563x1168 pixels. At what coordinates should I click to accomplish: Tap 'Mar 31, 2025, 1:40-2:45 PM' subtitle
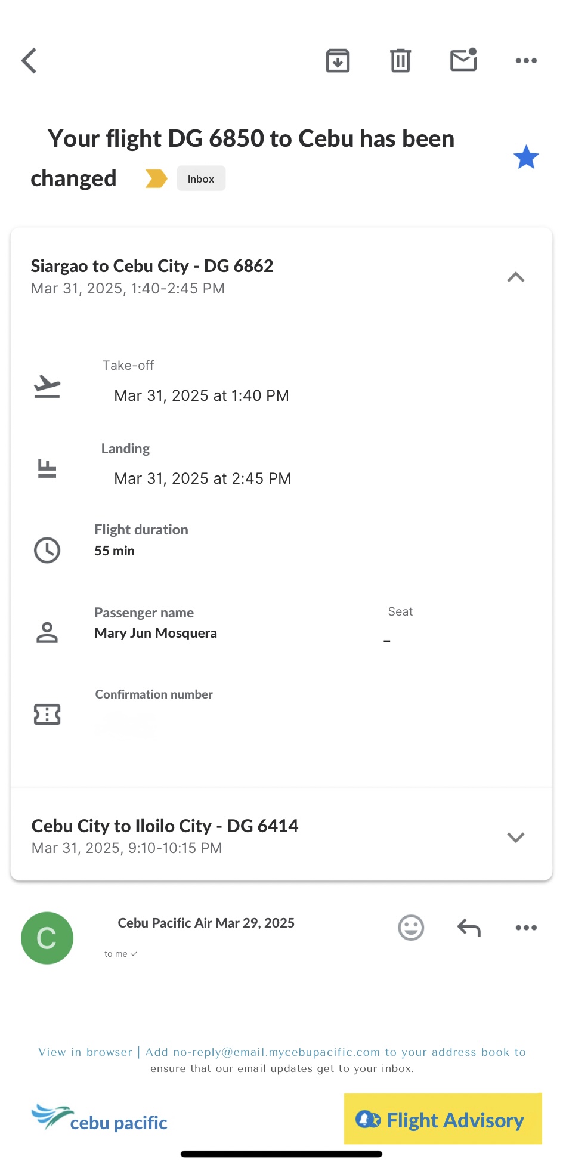coord(128,289)
